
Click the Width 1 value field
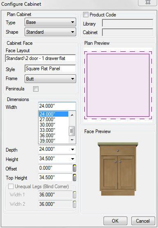pyautogui.click(x=55, y=195)
